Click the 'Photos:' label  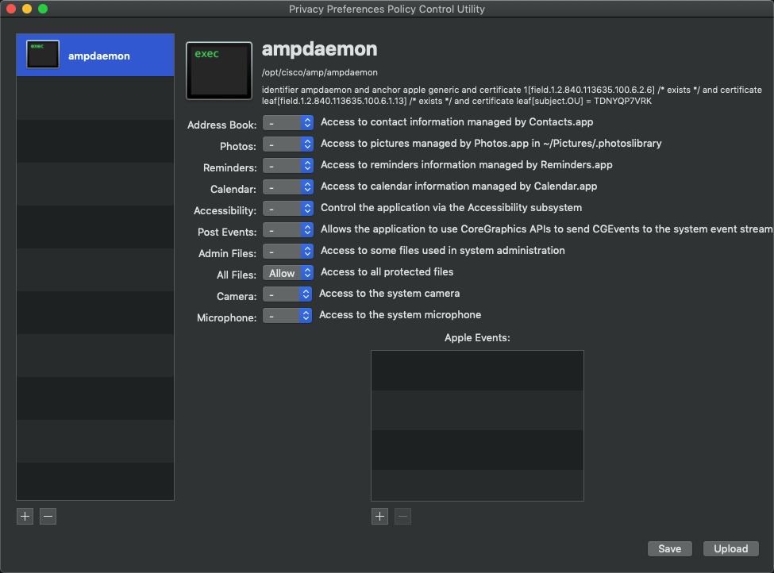pos(238,147)
